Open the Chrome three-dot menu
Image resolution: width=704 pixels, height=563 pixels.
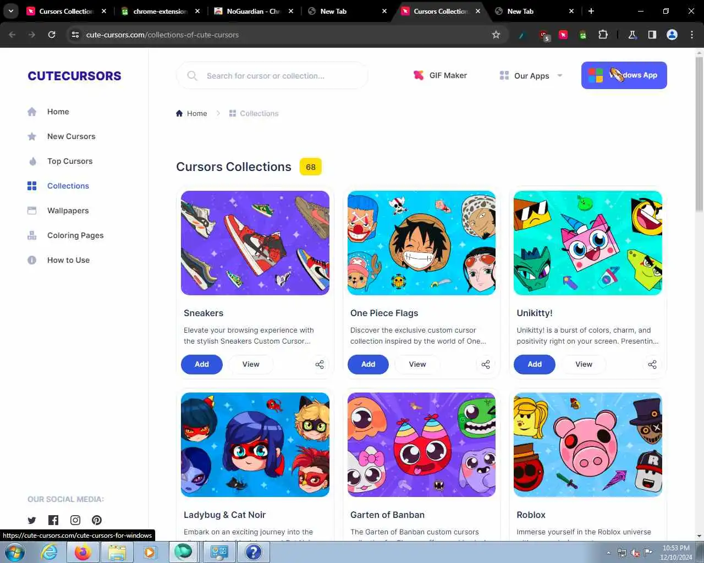692,35
